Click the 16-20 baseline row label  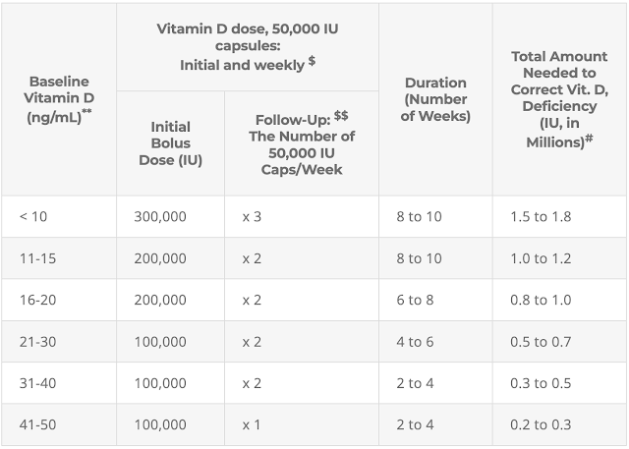pos(37,300)
